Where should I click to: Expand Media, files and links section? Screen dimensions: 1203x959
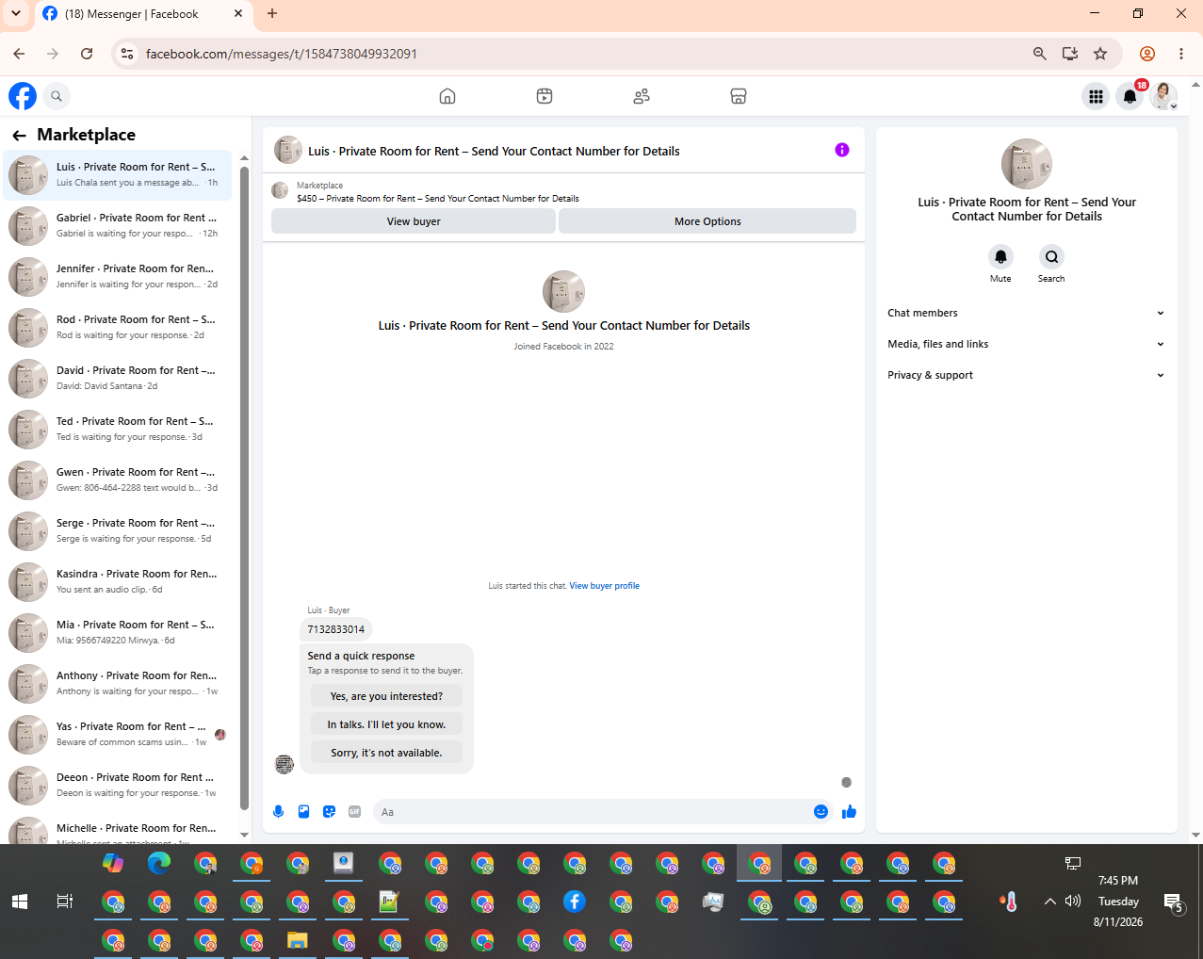(1026, 344)
